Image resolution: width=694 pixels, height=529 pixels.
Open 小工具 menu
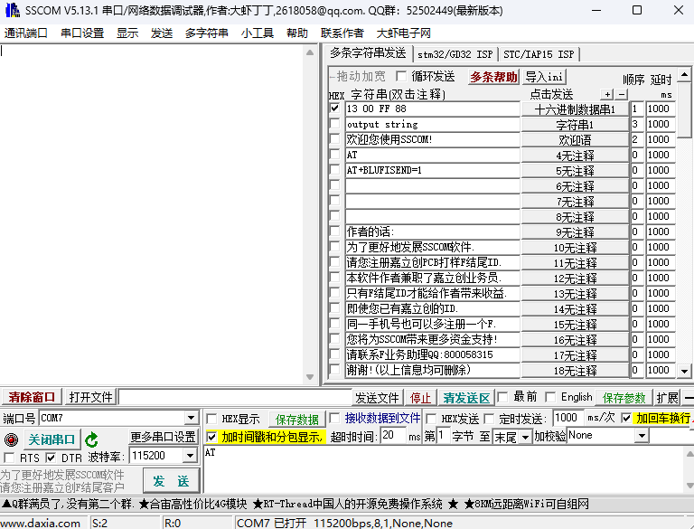click(x=258, y=33)
